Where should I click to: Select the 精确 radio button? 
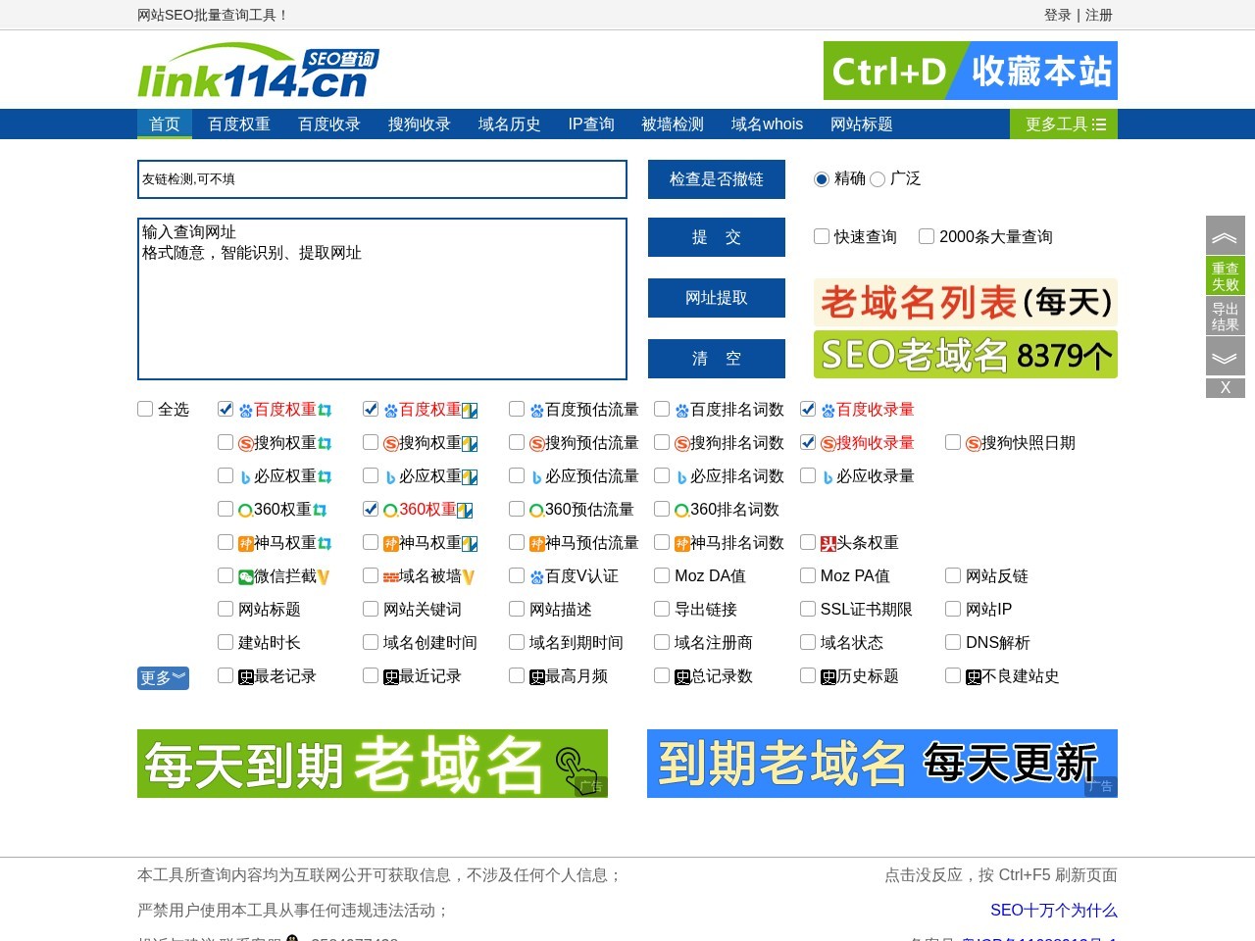pos(822,179)
